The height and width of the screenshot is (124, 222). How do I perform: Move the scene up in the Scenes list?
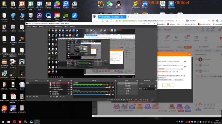tap(34, 97)
